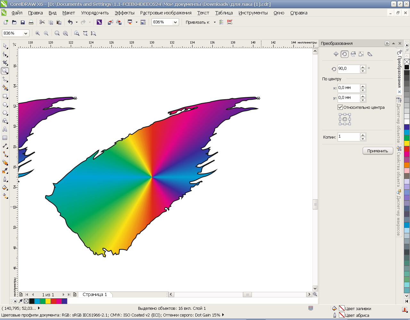Click the Print icon in toolbar
410x320 pixels.
click(x=31, y=22)
